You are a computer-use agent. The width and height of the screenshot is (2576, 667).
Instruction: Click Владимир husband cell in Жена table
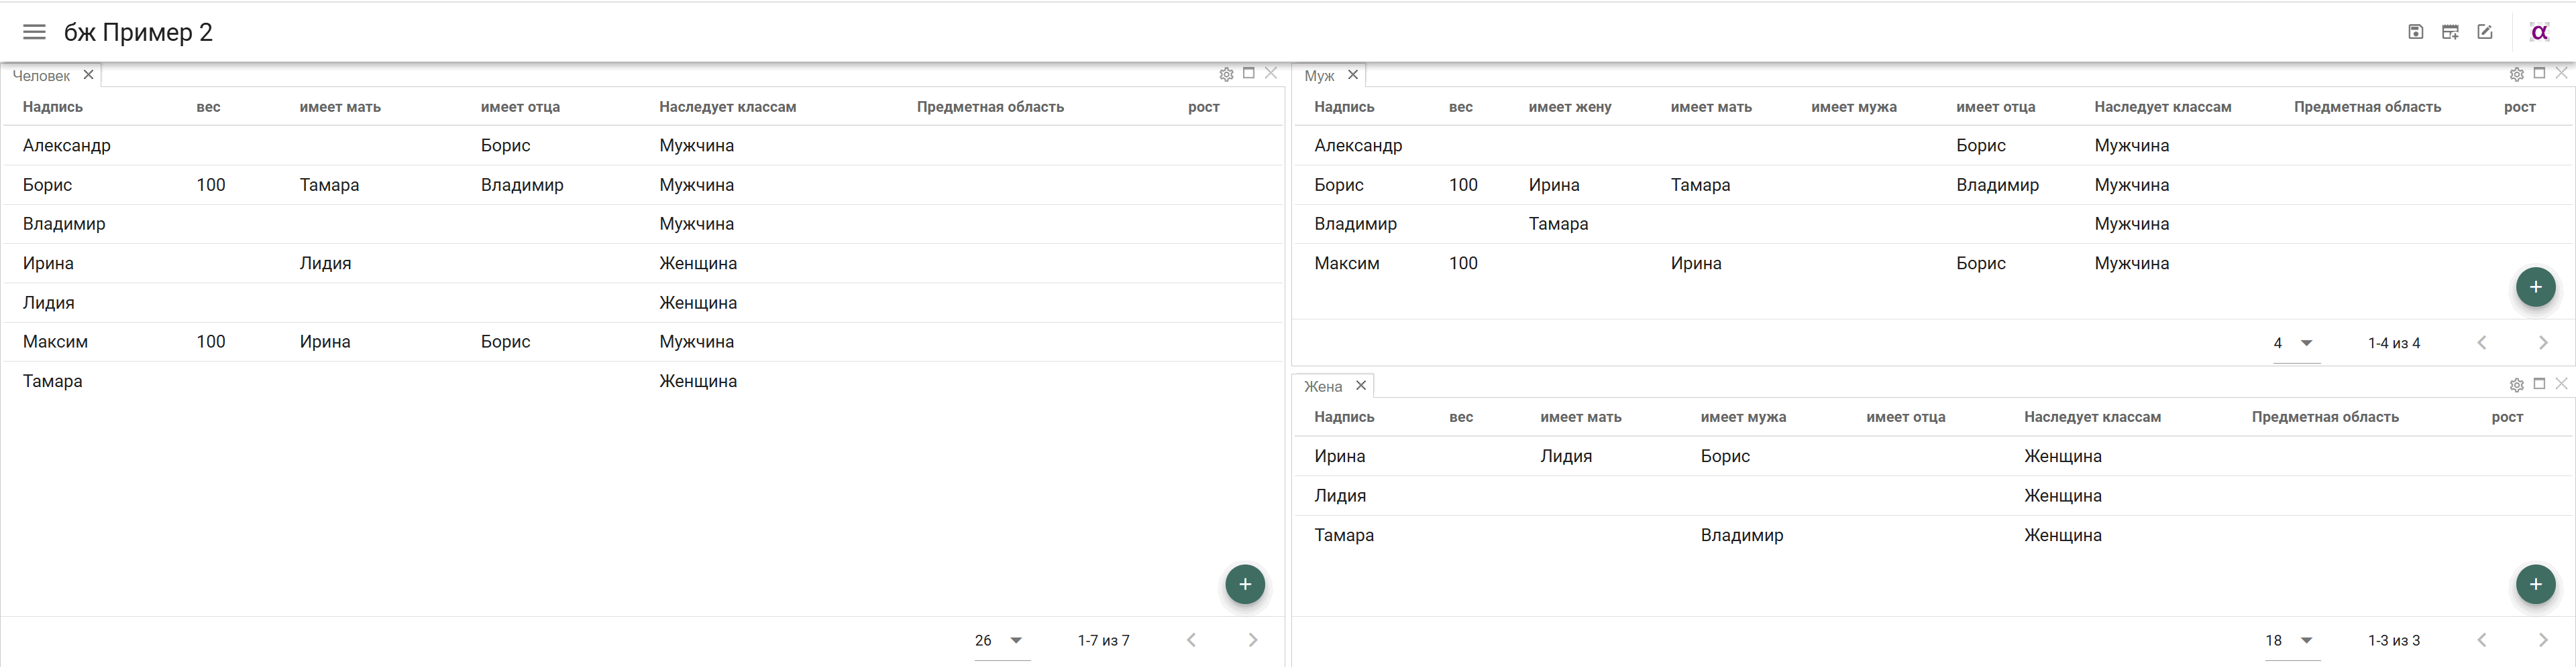(1742, 535)
